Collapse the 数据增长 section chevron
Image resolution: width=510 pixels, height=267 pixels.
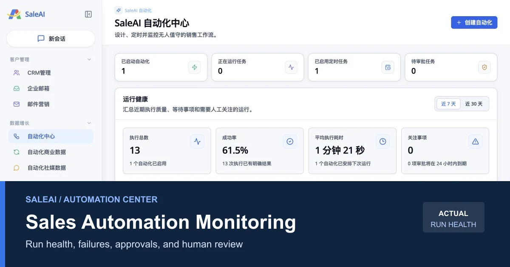click(89, 123)
